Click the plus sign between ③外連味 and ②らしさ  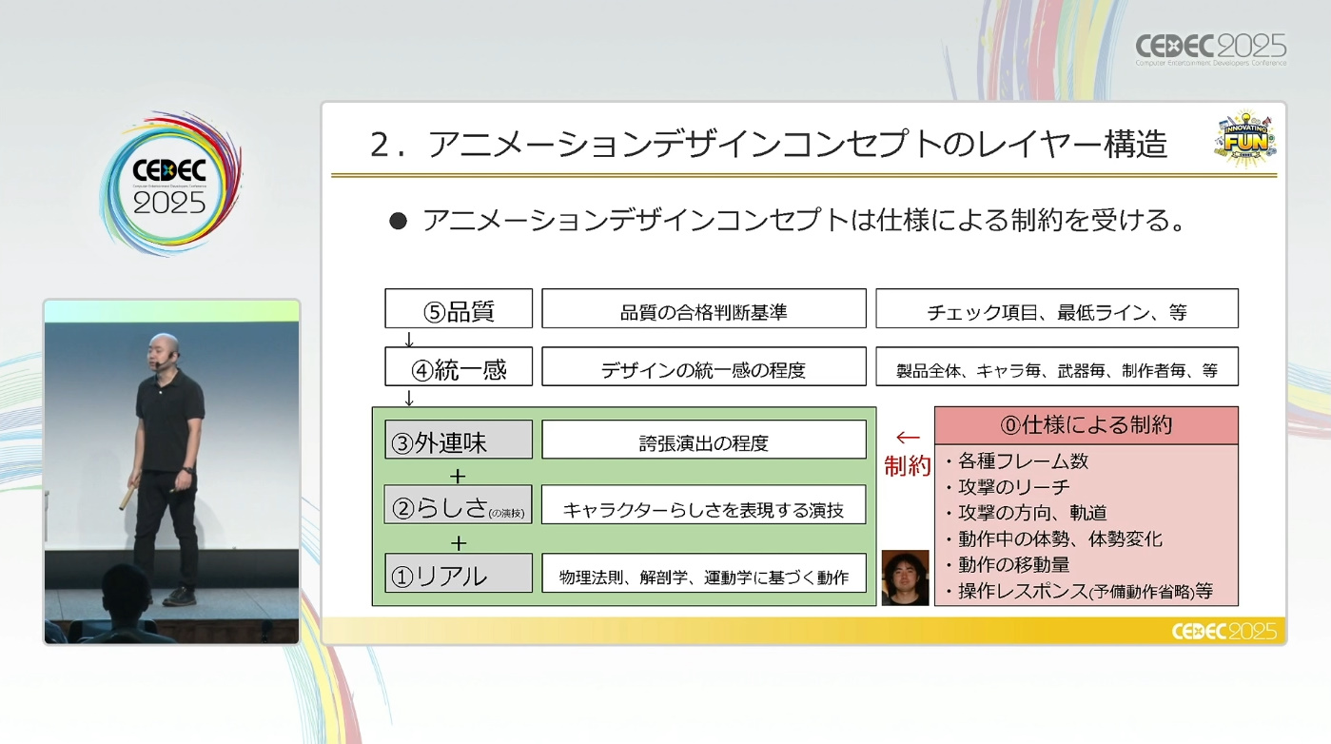[x=459, y=476]
